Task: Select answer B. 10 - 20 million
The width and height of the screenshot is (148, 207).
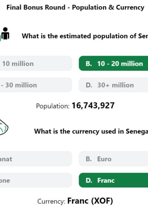Action: 113,63
